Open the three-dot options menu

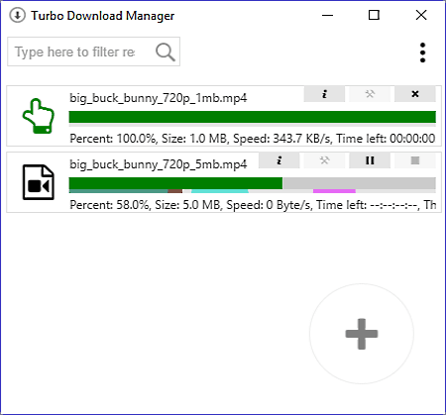pos(422,52)
